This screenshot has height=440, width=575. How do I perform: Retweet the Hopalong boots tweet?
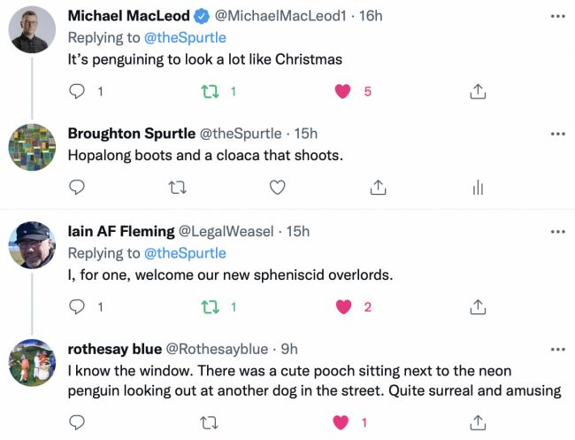pos(178,187)
